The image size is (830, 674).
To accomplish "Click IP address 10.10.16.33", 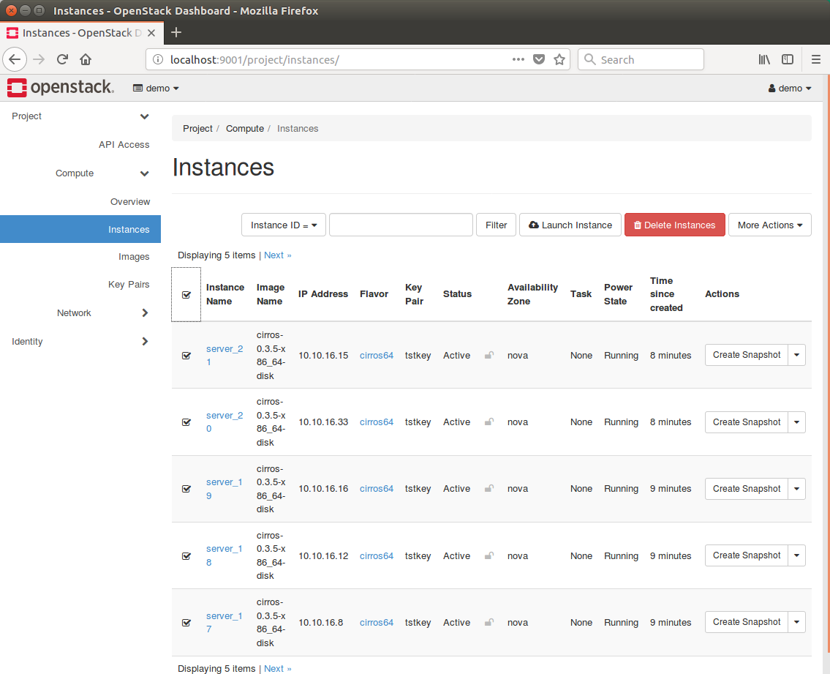I will [x=323, y=422].
